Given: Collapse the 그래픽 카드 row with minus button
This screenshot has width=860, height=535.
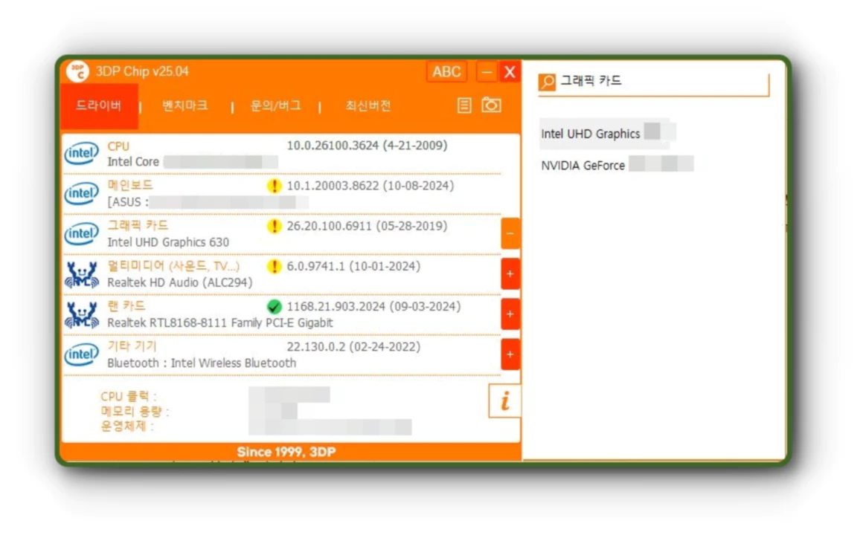Looking at the screenshot, I should coord(510,234).
